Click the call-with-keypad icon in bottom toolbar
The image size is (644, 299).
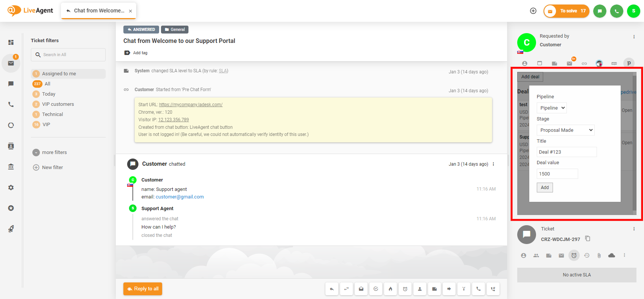pyautogui.click(x=493, y=289)
